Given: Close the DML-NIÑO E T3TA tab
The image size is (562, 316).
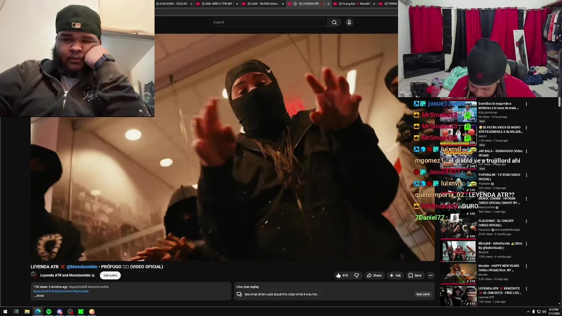Looking at the screenshot, I should pos(238,4).
